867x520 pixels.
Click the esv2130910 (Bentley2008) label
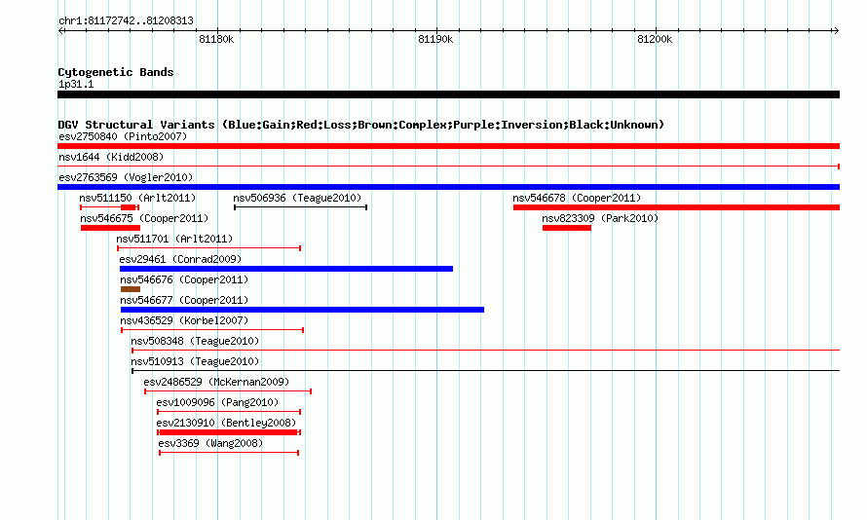click(x=226, y=423)
